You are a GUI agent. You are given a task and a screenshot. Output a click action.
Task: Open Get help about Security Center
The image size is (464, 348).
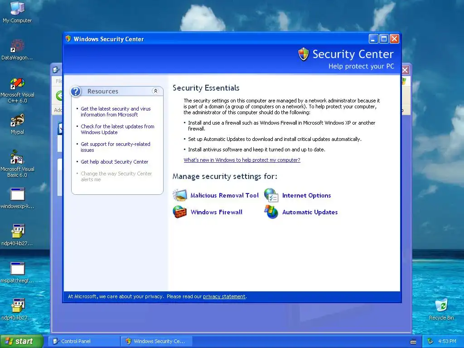[x=114, y=162]
